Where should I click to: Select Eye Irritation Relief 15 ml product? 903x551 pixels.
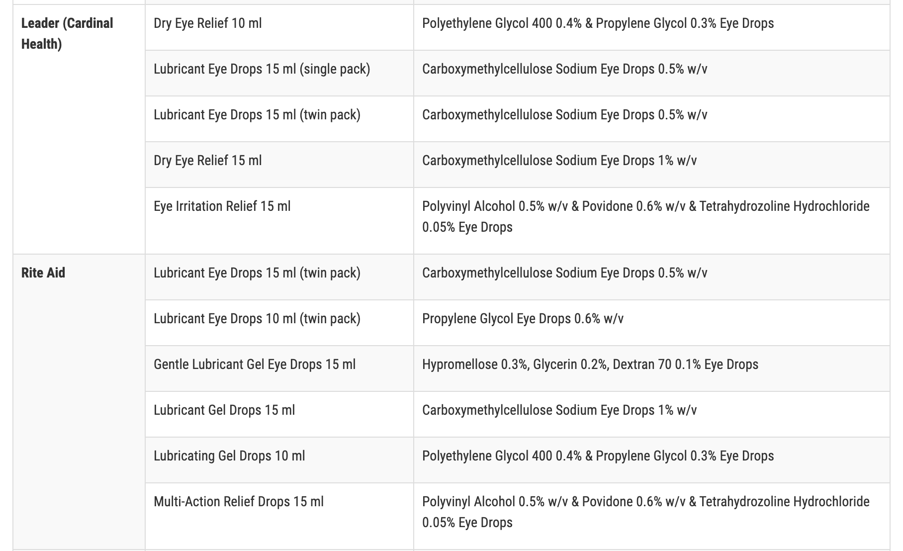tap(222, 206)
